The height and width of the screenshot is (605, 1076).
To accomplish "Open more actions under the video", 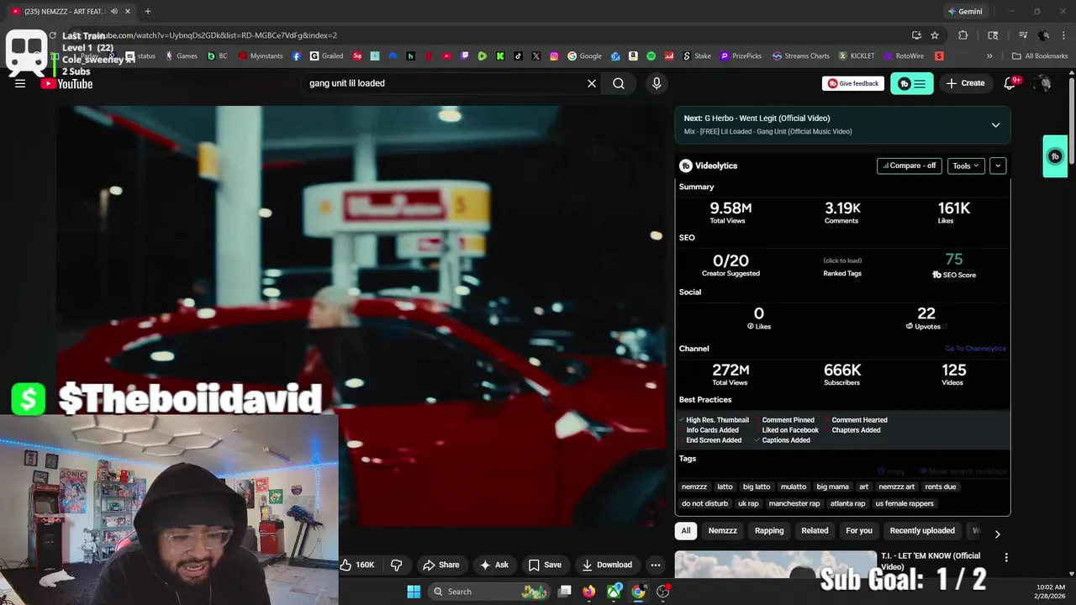I will click(656, 565).
